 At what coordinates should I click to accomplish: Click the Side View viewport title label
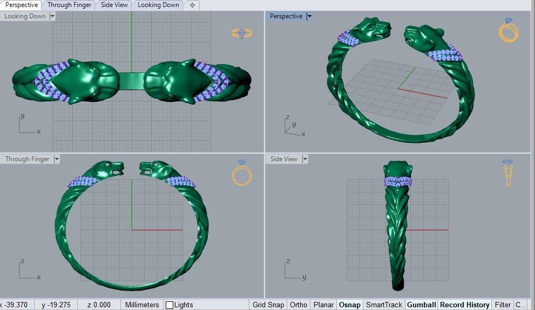(x=283, y=159)
